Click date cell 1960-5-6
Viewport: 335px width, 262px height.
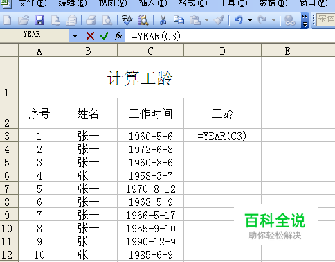[150, 136]
